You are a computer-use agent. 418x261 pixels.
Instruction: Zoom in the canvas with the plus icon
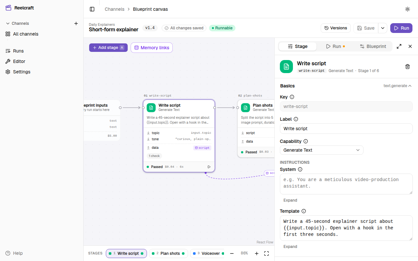click(x=257, y=253)
